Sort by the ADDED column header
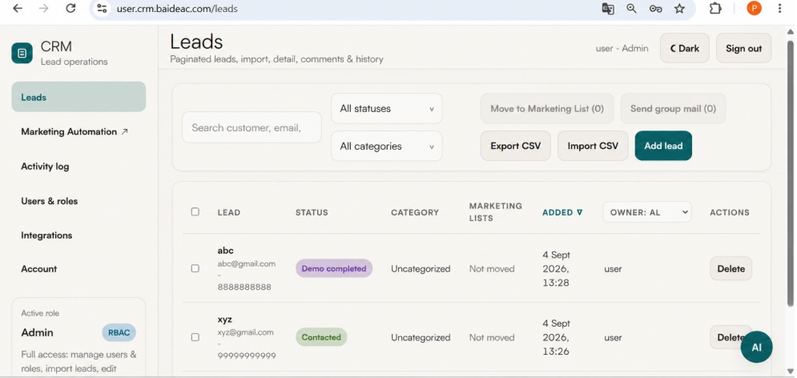This screenshot has height=378, width=797. 562,212
